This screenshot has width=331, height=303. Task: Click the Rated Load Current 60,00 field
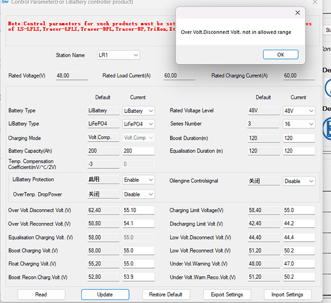pos(179,76)
